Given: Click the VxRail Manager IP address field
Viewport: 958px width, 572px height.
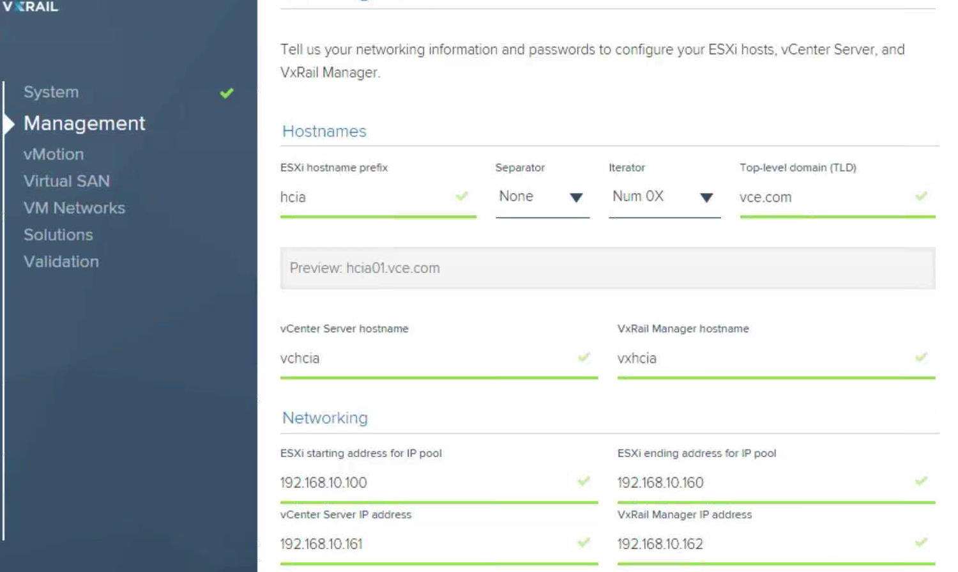Looking at the screenshot, I should click(x=760, y=544).
